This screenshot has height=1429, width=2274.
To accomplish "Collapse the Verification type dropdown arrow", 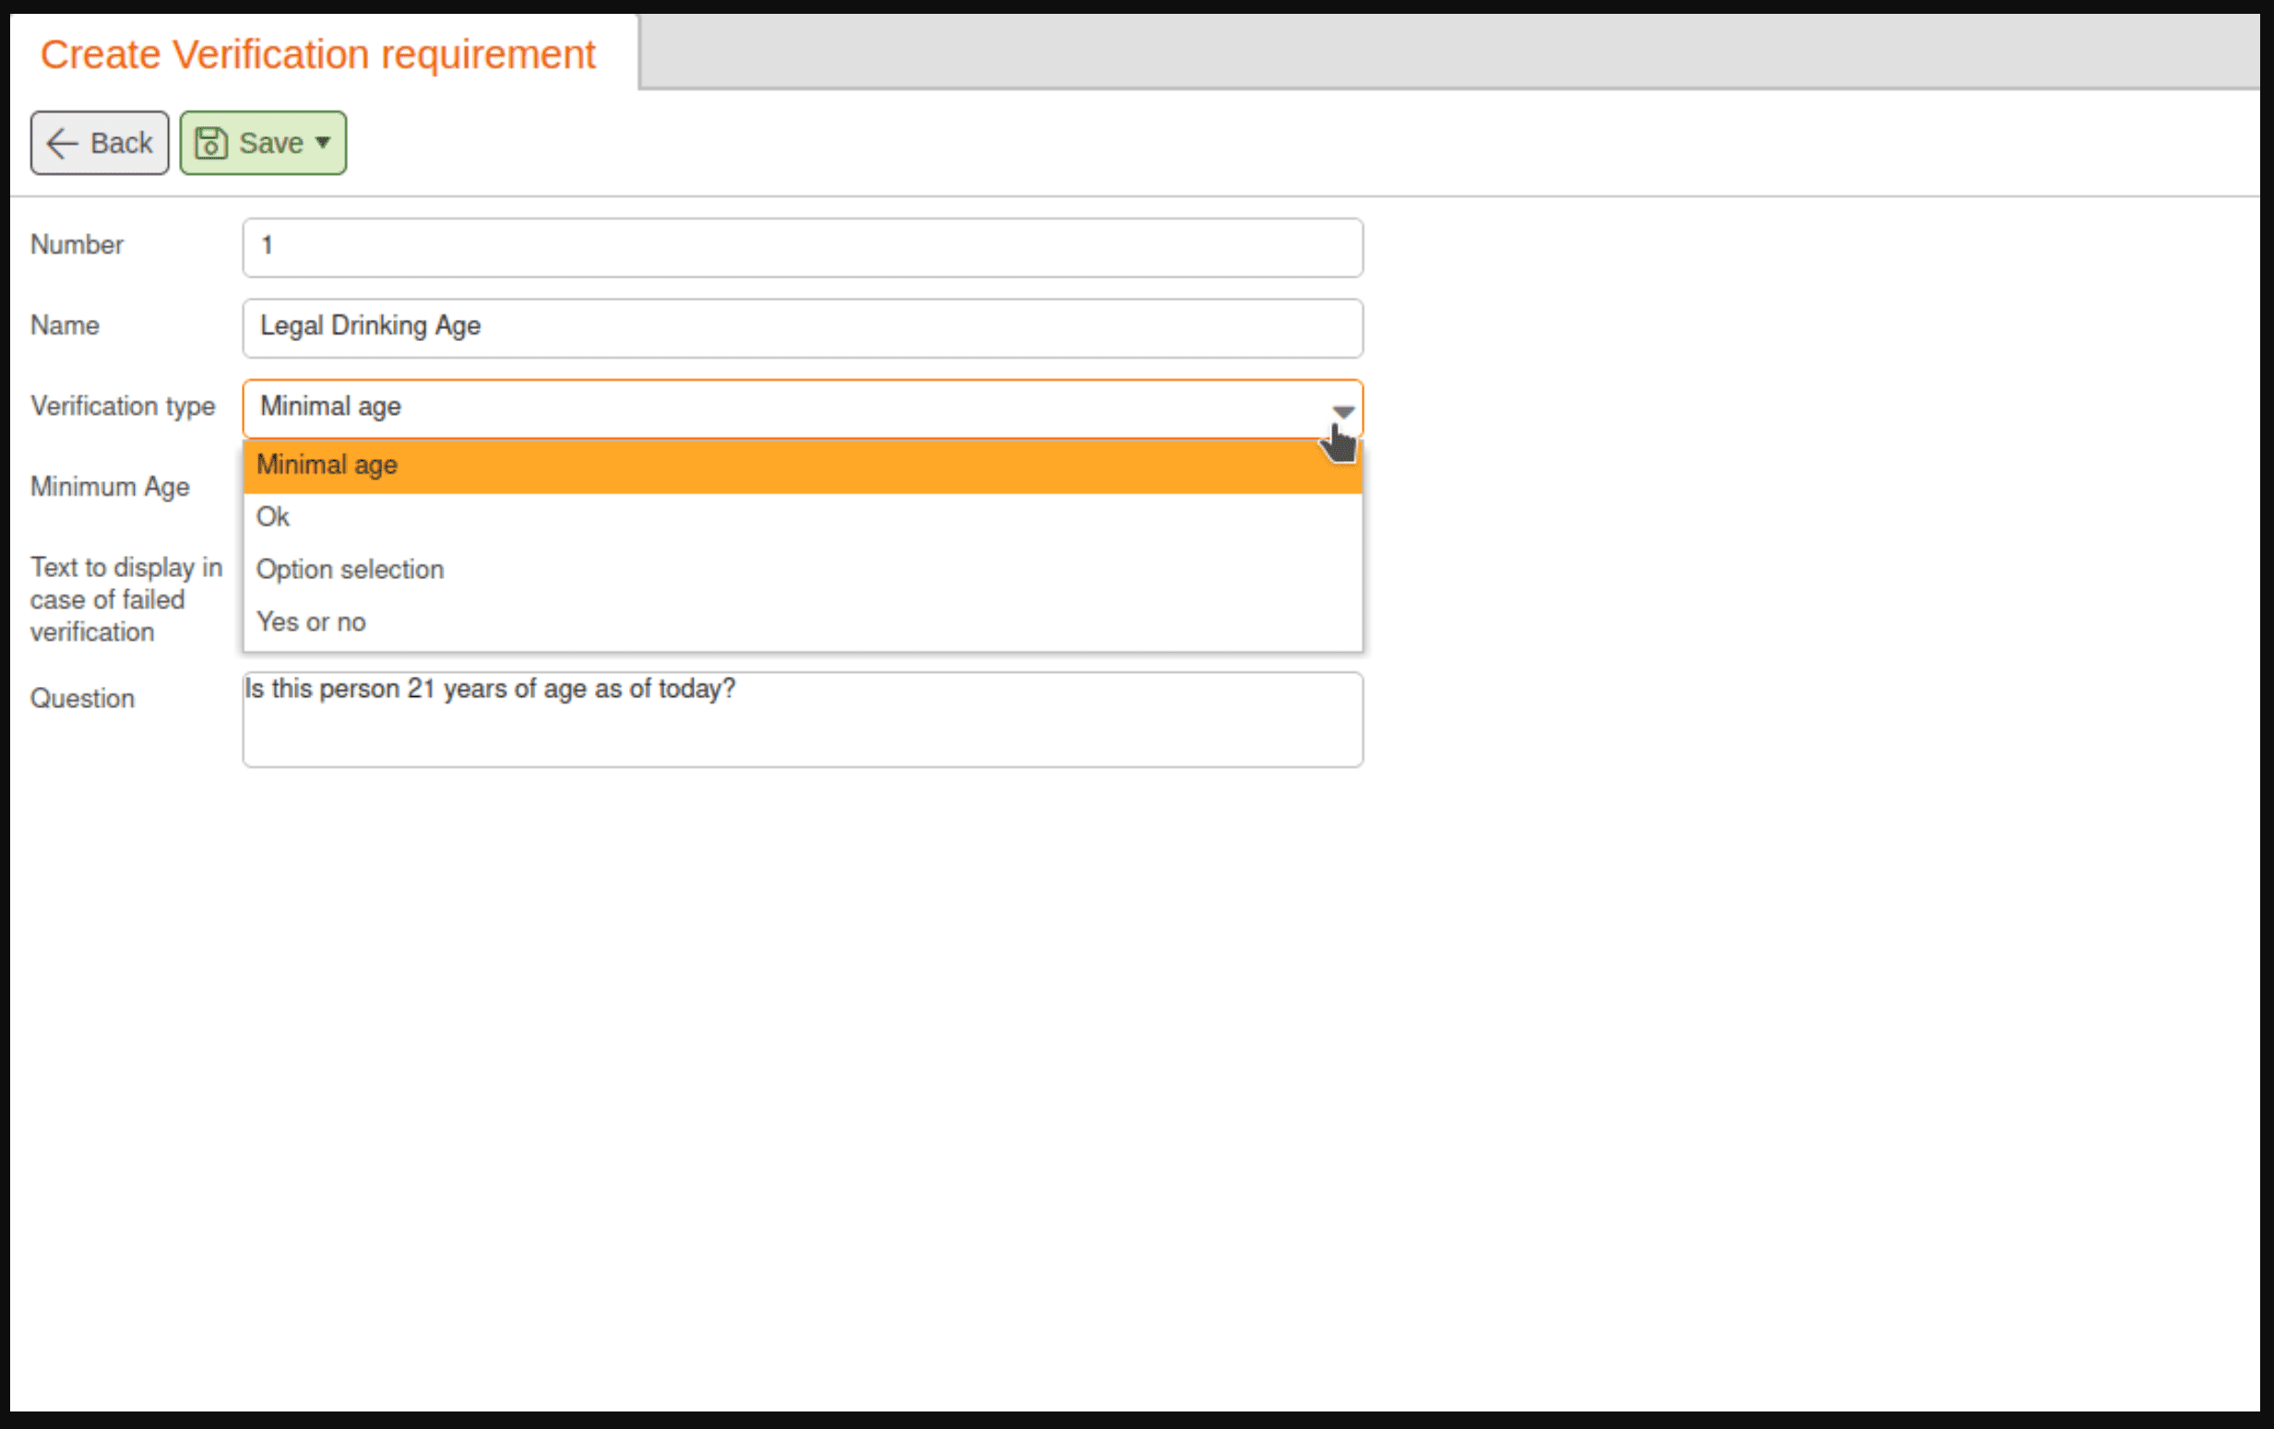I will tap(1343, 410).
